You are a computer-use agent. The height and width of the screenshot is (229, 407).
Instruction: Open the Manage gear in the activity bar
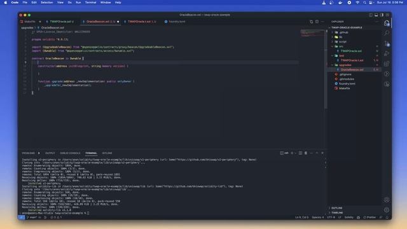[387, 210]
